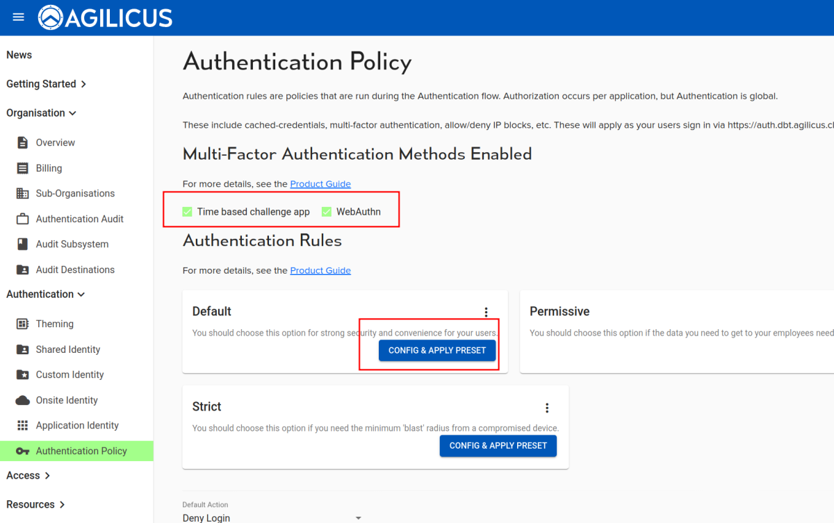This screenshot has height=523, width=834.
Task: Open the hamburger menu icon
Action: [17, 17]
